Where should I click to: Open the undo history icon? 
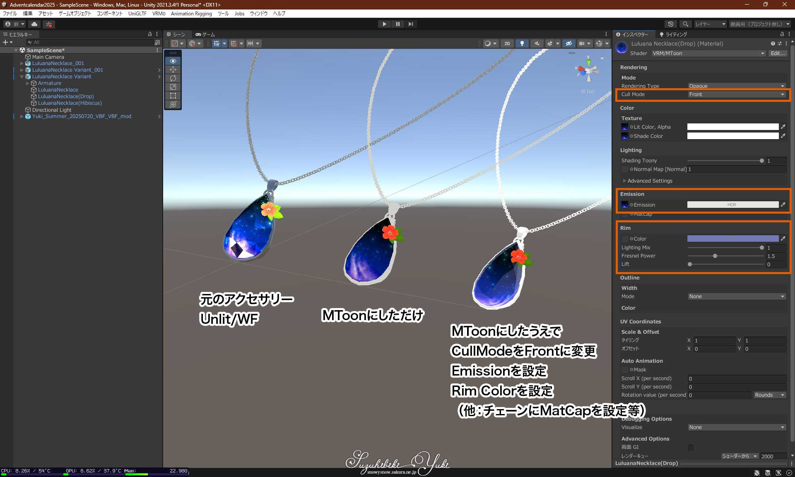pyautogui.click(x=671, y=24)
